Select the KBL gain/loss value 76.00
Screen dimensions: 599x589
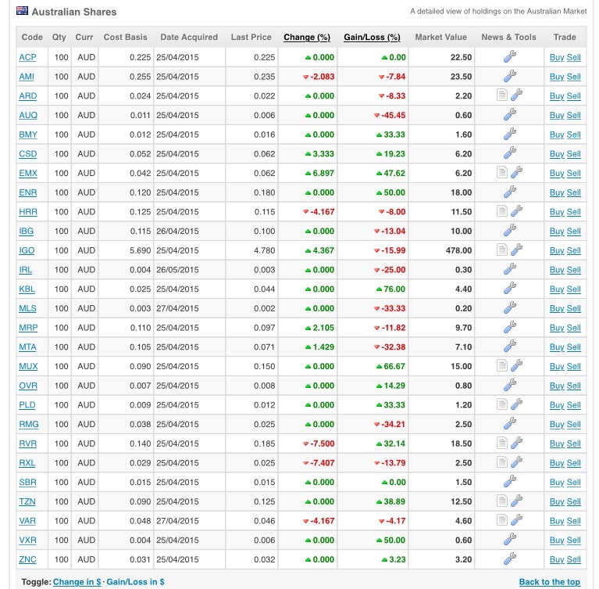tap(394, 289)
